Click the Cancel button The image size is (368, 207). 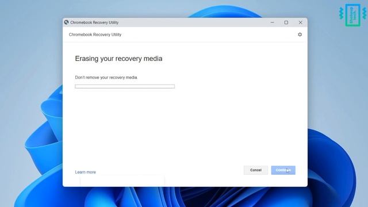[255, 170]
